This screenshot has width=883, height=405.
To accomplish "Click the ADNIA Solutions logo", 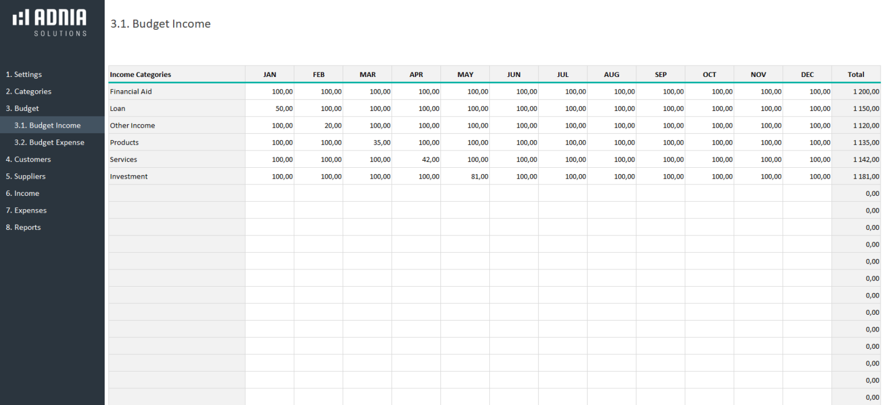I will tap(49, 21).
